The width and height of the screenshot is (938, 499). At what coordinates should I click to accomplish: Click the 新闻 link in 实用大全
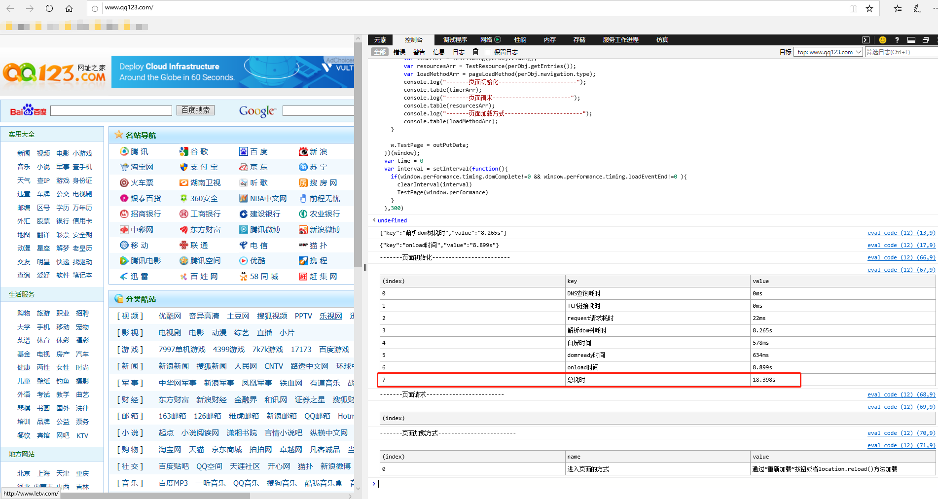coord(24,153)
